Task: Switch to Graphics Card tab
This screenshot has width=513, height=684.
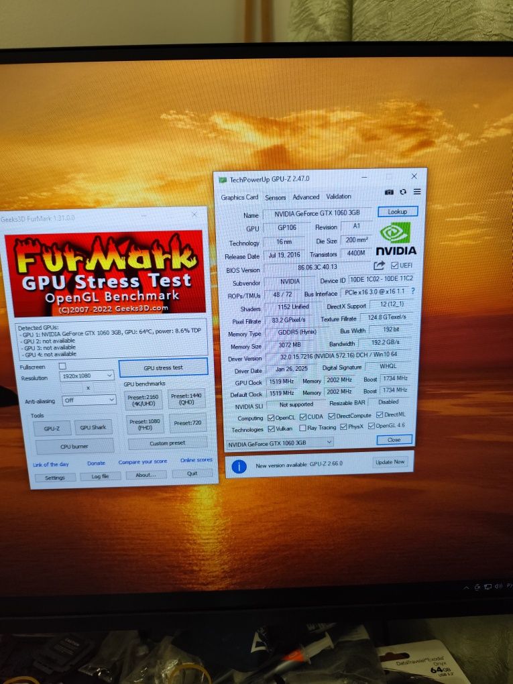Action: point(239,198)
